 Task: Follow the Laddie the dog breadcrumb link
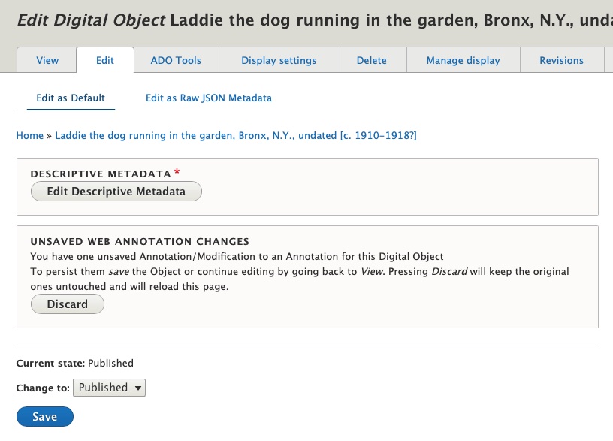pos(235,136)
